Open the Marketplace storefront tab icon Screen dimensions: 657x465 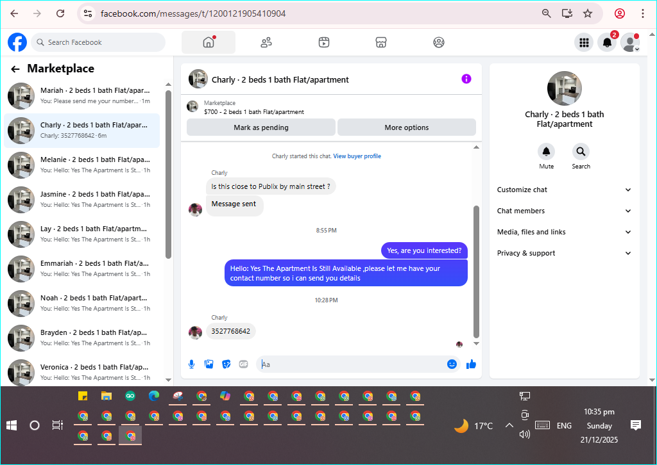(381, 42)
